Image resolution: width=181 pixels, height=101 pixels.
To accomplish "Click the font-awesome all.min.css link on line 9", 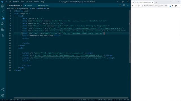I will (87, 31).
